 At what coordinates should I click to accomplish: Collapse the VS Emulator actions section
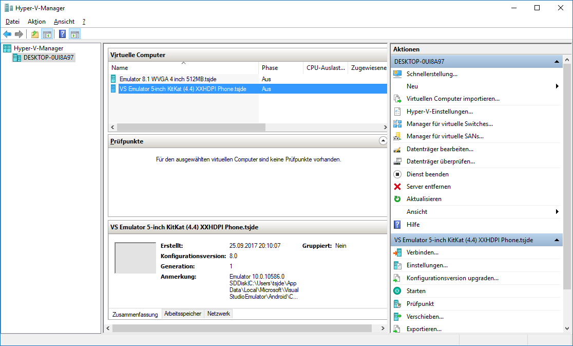pos(557,240)
